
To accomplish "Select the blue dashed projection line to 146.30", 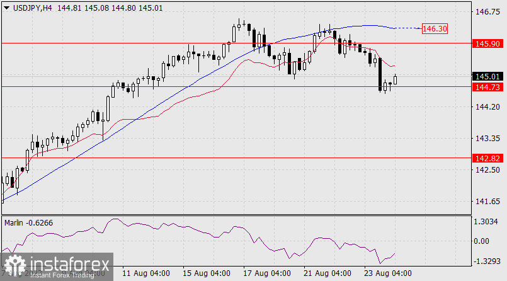I will coord(408,28).
